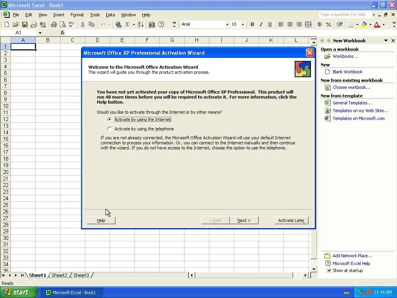This screenshot has width=397, height=298.
Task: Open the Fill Color dropdown arrow
Action: coord(370,24)
